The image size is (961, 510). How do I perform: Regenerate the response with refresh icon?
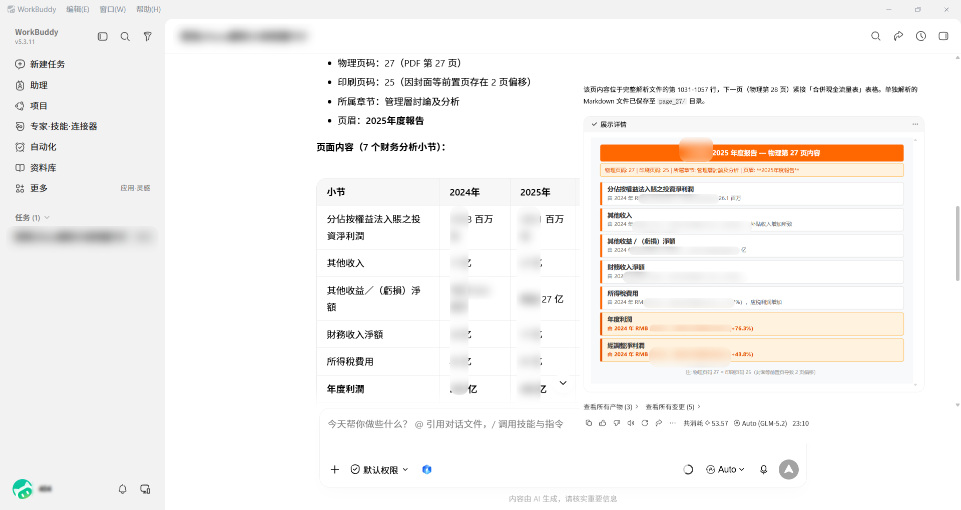(x=645, y=423)
